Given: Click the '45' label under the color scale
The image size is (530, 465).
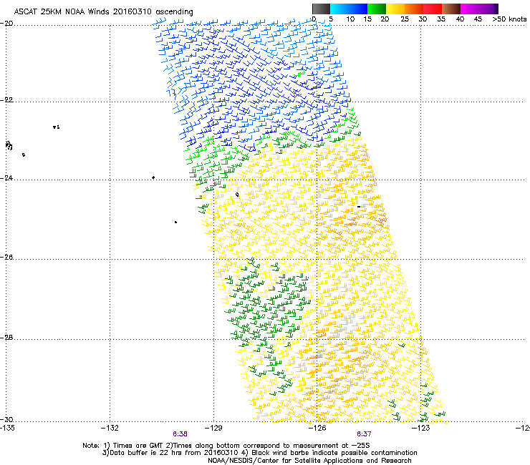Looking at the screenshot, I should [478, 19].
